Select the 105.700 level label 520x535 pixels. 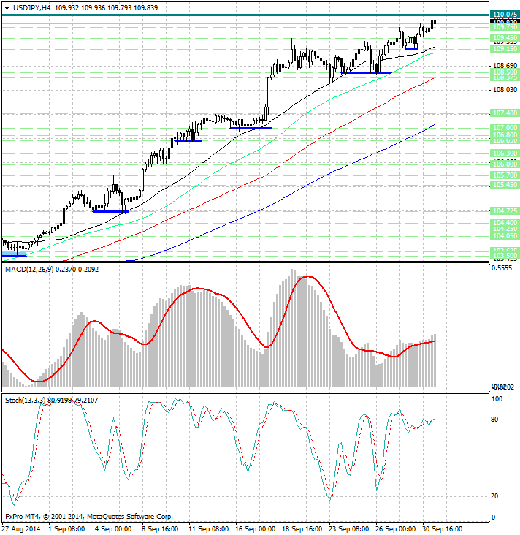(x=505, y=175)
